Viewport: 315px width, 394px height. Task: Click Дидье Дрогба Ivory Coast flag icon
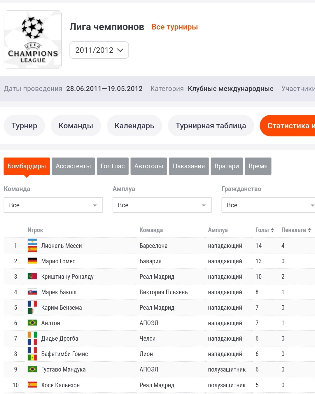point(32,335)
